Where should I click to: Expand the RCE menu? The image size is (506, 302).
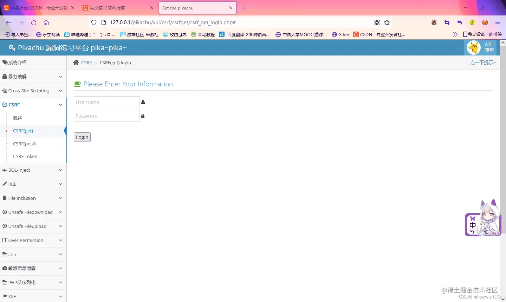click(33, 184)
